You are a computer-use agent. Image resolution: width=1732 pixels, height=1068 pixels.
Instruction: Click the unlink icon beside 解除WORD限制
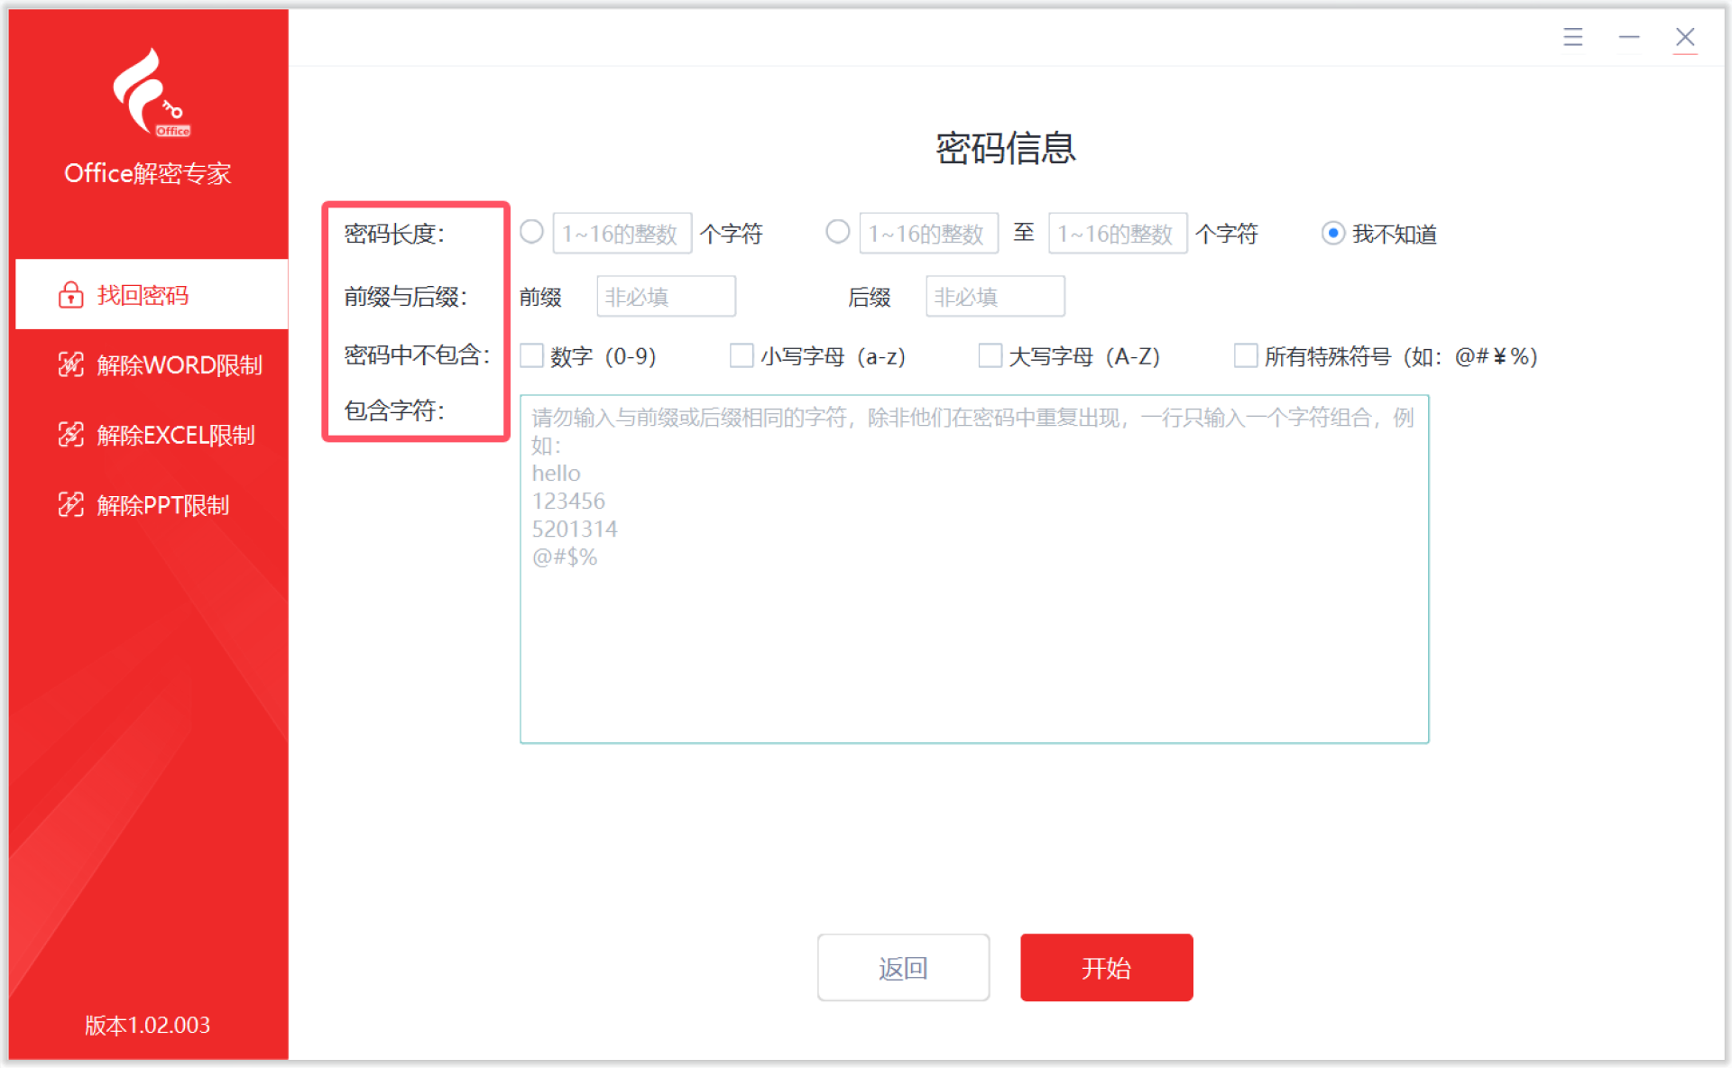coord(70,364)
